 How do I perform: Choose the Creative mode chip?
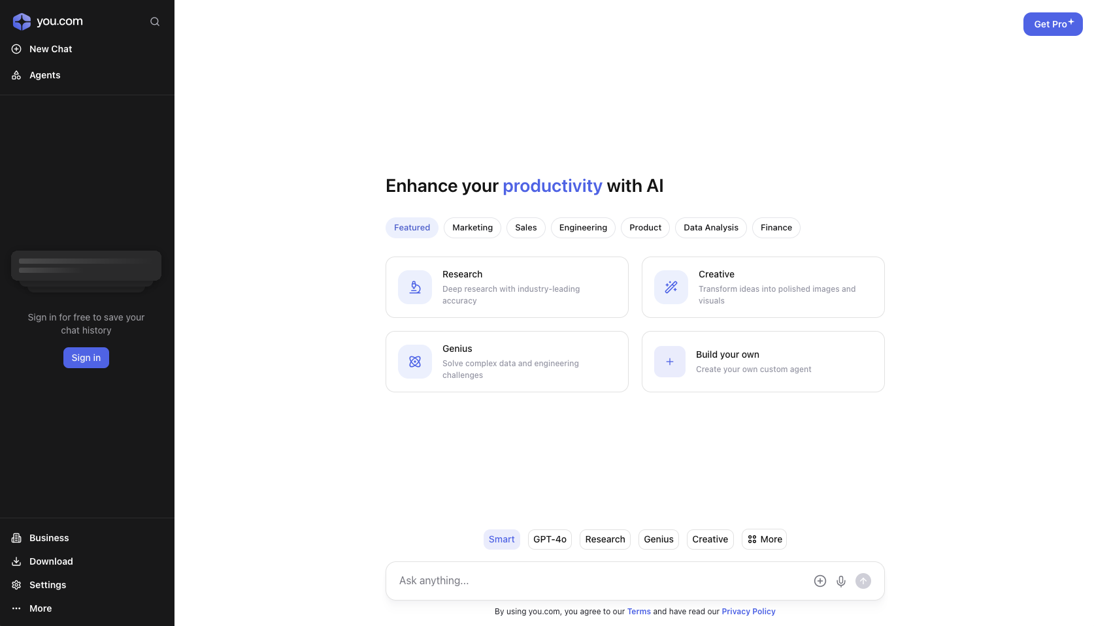[710, 539]
